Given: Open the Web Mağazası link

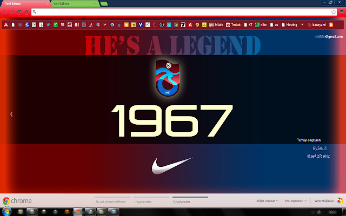Looking at the screenshot, I should pos(324,201).
